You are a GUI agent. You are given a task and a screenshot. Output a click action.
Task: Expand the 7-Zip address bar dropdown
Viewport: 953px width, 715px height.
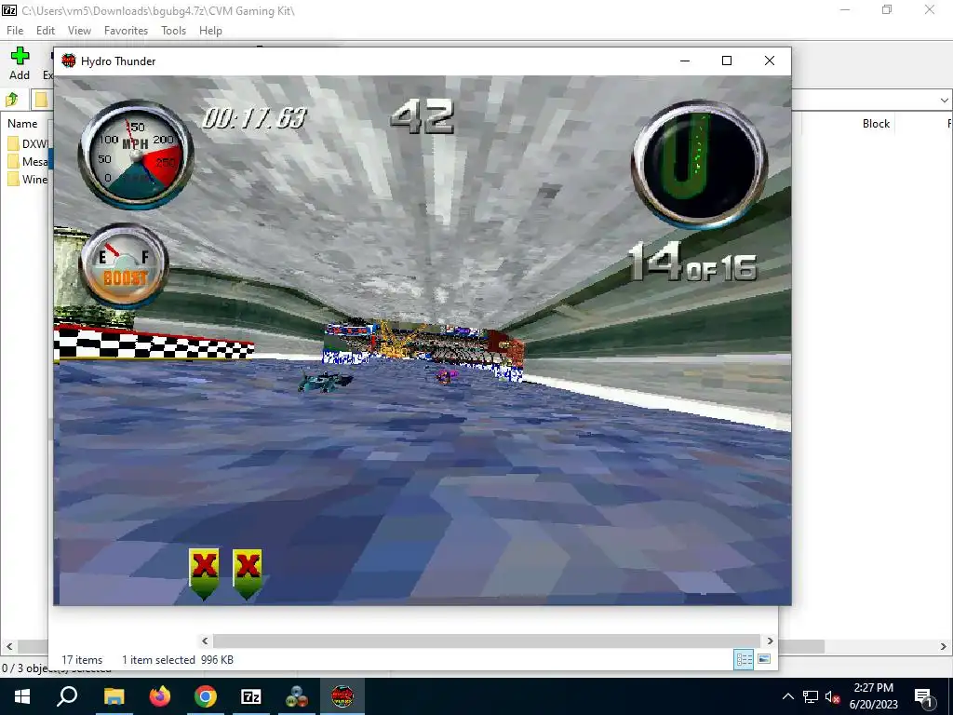click(x=944, y=100)
